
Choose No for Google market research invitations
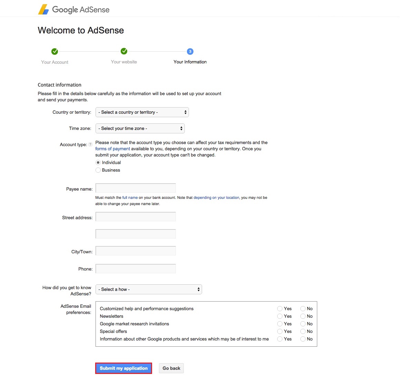coord(303,324)
